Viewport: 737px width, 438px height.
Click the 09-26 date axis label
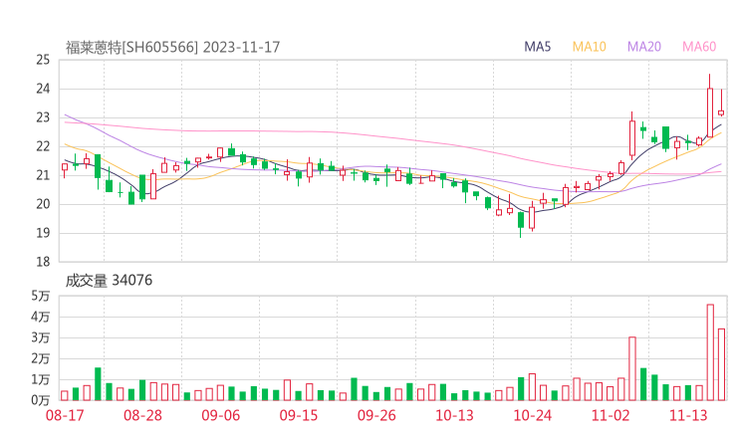tap(376, 415)
